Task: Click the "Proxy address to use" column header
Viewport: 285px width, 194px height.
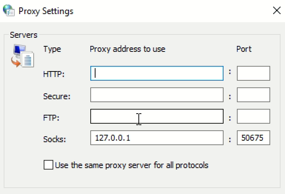Action: click(127, 49)
